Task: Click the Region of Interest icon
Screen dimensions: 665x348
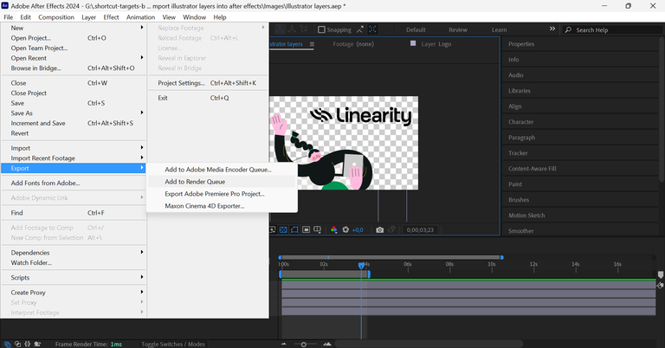Action: pyautogui.click(x=307, y=229)
